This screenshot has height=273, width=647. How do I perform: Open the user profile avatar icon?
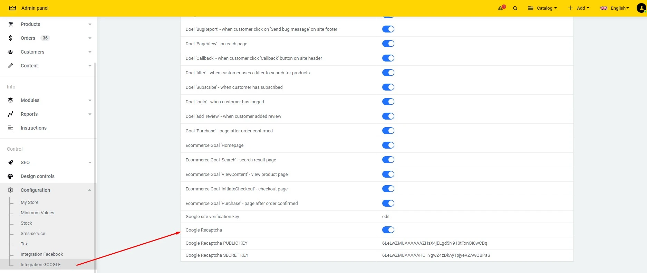[x=641, y=8]
